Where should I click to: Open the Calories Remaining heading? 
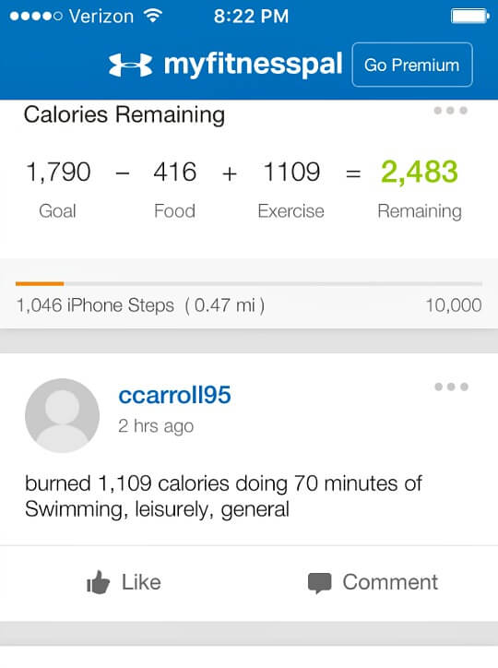(x=125, y=115)
